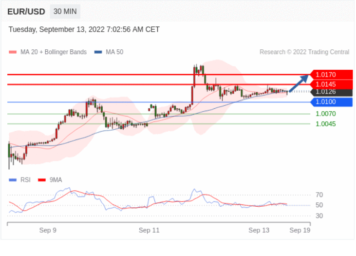Click the '9MA' legend label
Screen dimensions: 356x256
point(56,180)
